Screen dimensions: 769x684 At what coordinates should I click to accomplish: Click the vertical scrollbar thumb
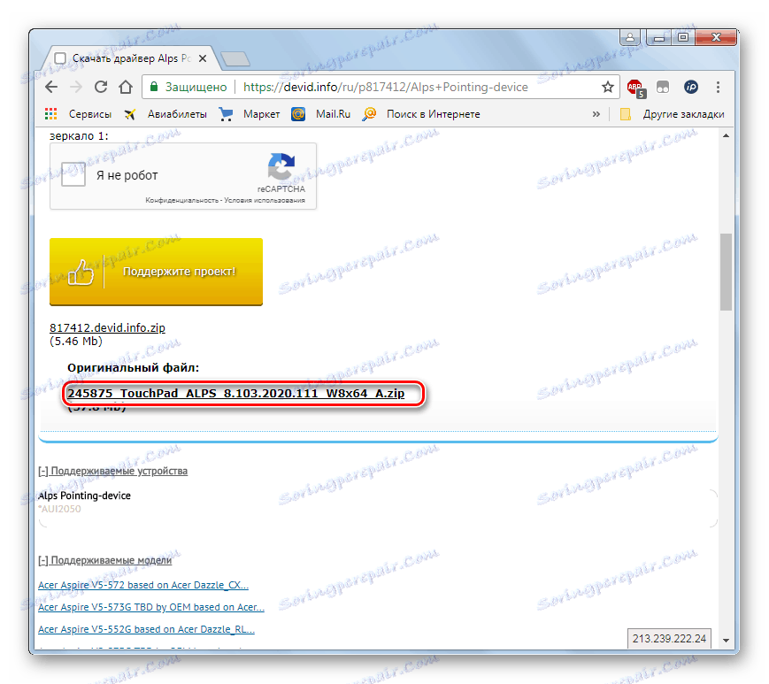tap(726, 273)
